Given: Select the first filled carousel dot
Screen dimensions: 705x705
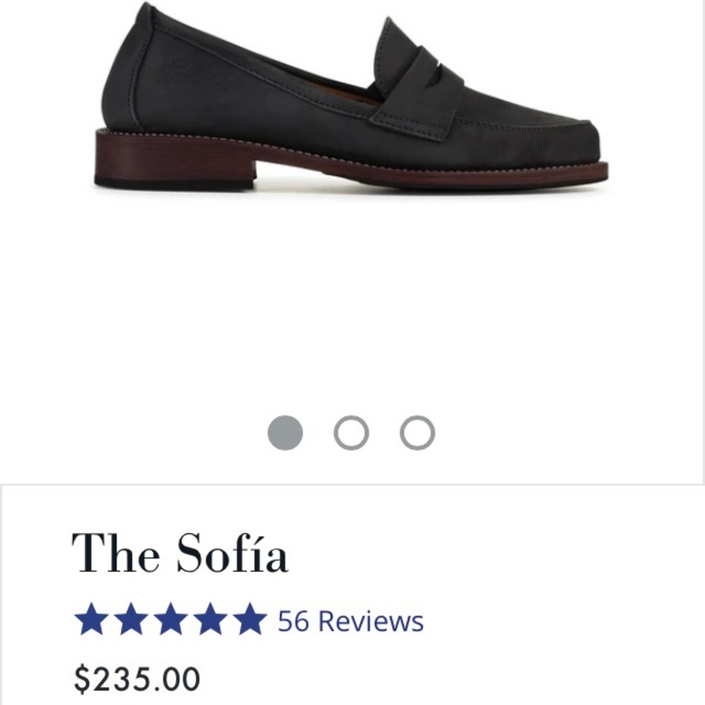Looking at the screenshot, I should 286,433.
